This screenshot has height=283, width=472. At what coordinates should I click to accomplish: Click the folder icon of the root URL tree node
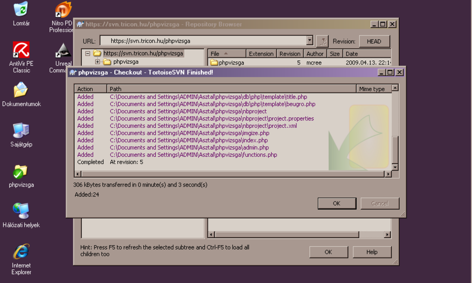tap(97, 53)
